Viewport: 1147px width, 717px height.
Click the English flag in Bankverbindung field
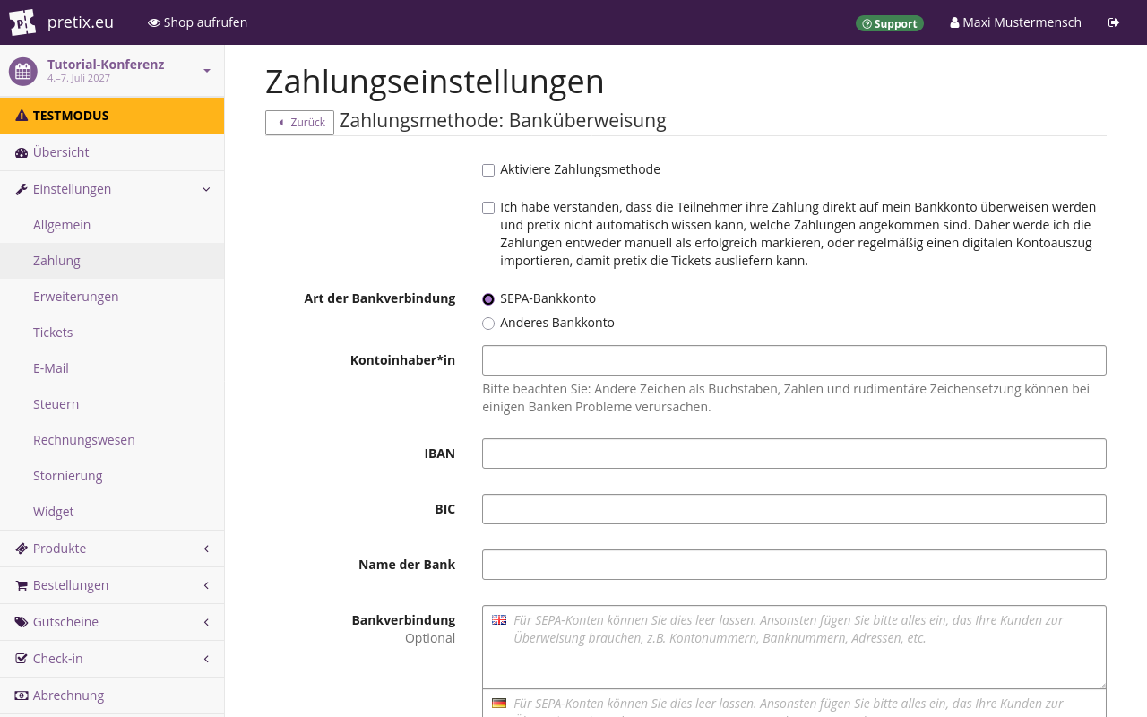[x=499, y=619]
